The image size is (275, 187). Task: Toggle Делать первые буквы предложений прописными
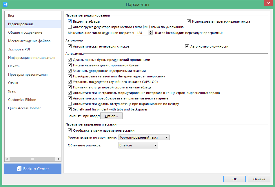click(x=70, y=60)
